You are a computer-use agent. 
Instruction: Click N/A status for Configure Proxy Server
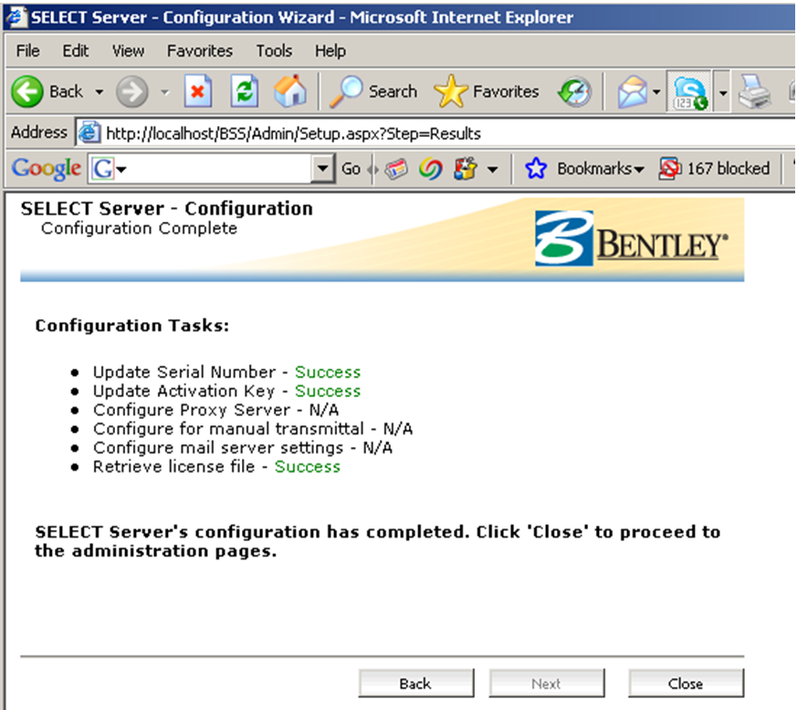pyautogui.click(x=324, y=410)
